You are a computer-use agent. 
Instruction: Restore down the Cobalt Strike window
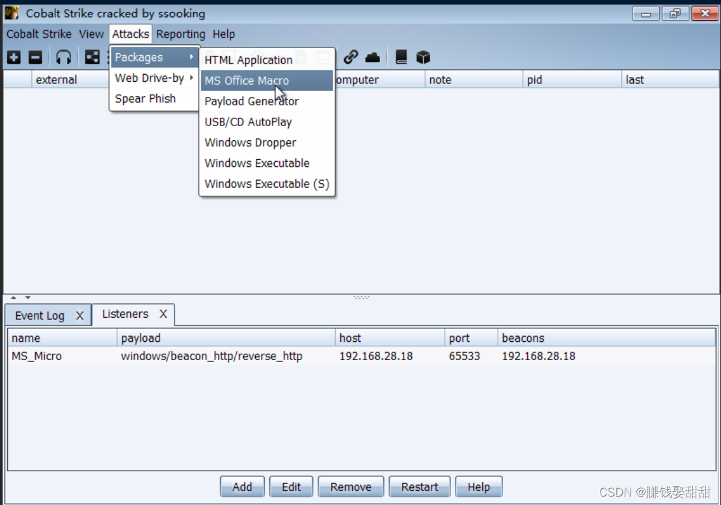coord(675,14)
